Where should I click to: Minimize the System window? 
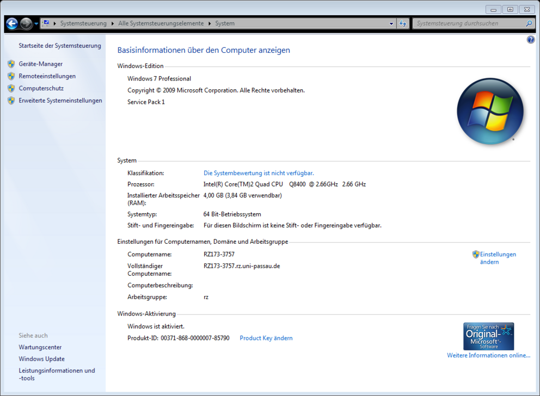pos(494,10)
